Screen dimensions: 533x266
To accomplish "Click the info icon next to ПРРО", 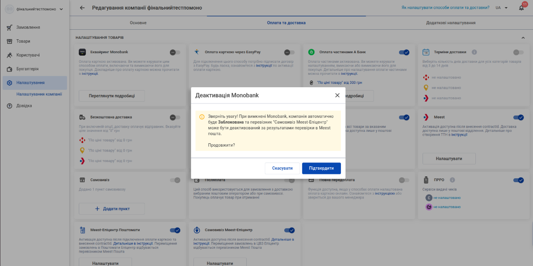I will (x=452, y=180).
